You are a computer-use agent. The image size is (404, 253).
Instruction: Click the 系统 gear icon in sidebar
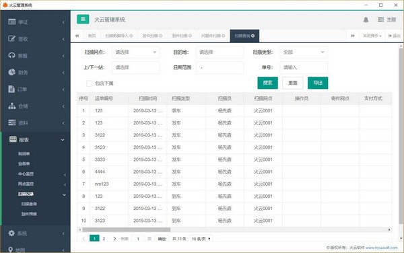coord(11,233)
